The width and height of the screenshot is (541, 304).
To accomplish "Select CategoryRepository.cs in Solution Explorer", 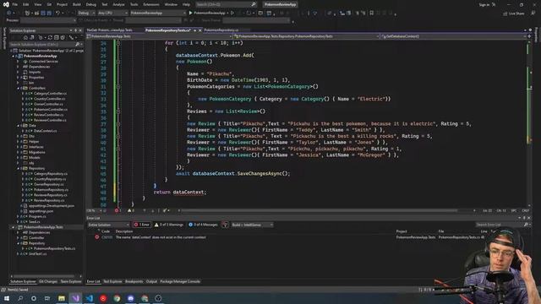I will (51, 174).
